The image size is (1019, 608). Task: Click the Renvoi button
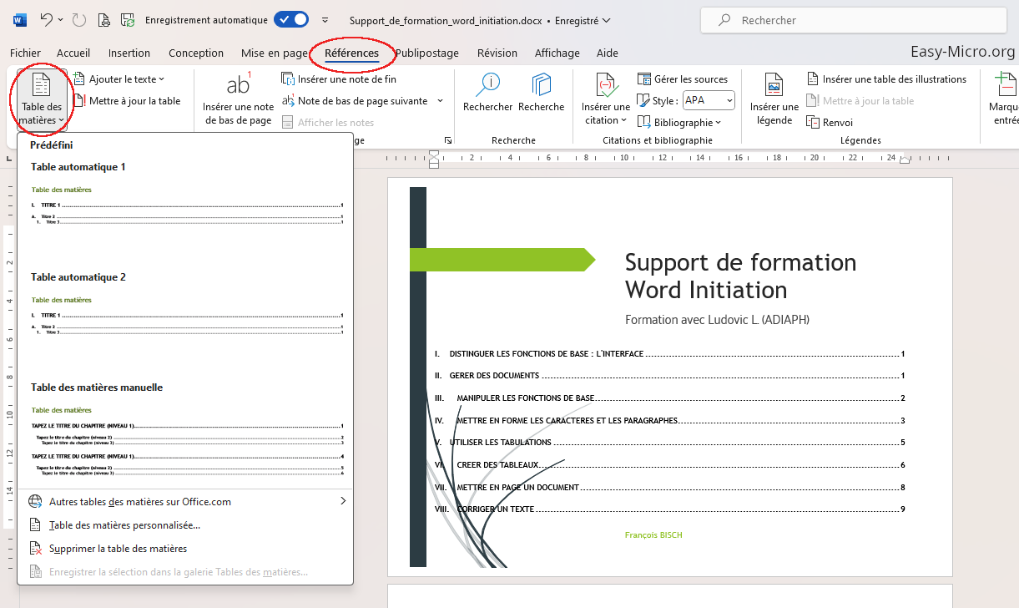830,122
